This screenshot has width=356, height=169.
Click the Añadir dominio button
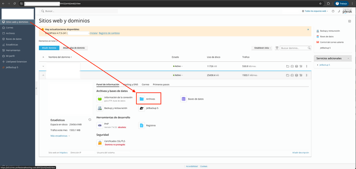pos(49,48)
